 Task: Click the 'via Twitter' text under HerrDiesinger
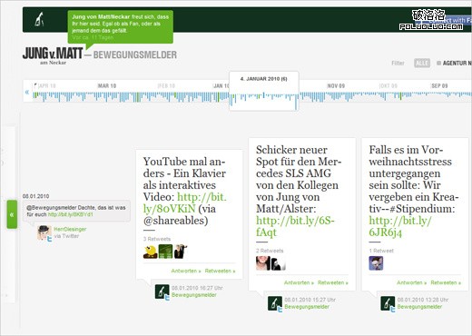click(x=66, y=236)
